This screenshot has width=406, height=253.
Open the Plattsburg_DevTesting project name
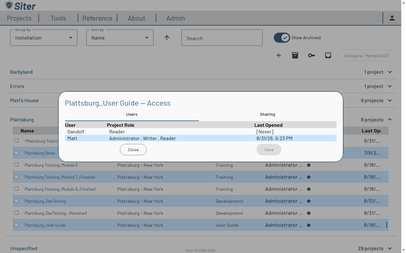(45, 201)
